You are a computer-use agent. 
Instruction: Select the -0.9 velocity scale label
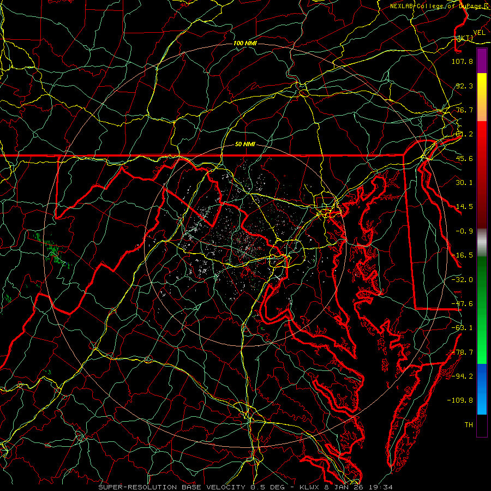click(464, 231)
